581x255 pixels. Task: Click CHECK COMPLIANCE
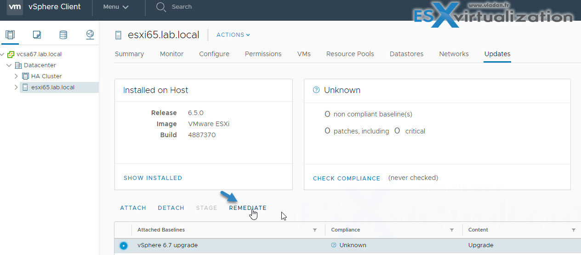(x=347, y=178)
